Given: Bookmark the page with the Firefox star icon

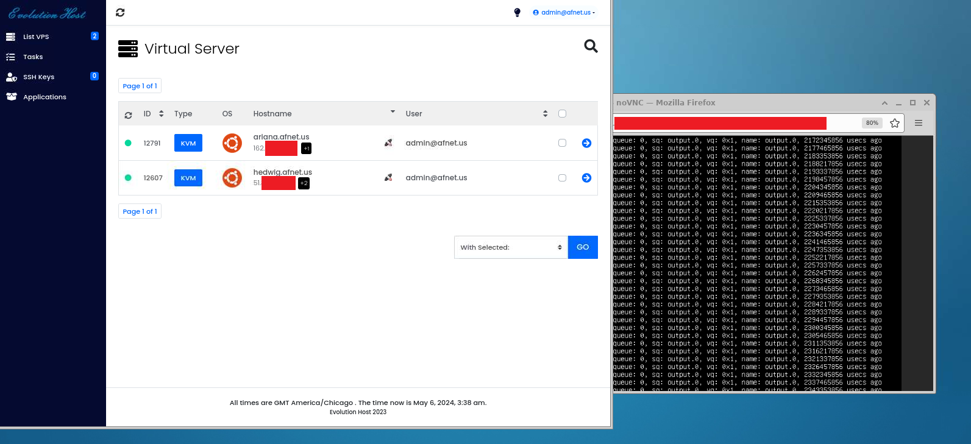Looking at the screenshot, I should coord(894,123).
